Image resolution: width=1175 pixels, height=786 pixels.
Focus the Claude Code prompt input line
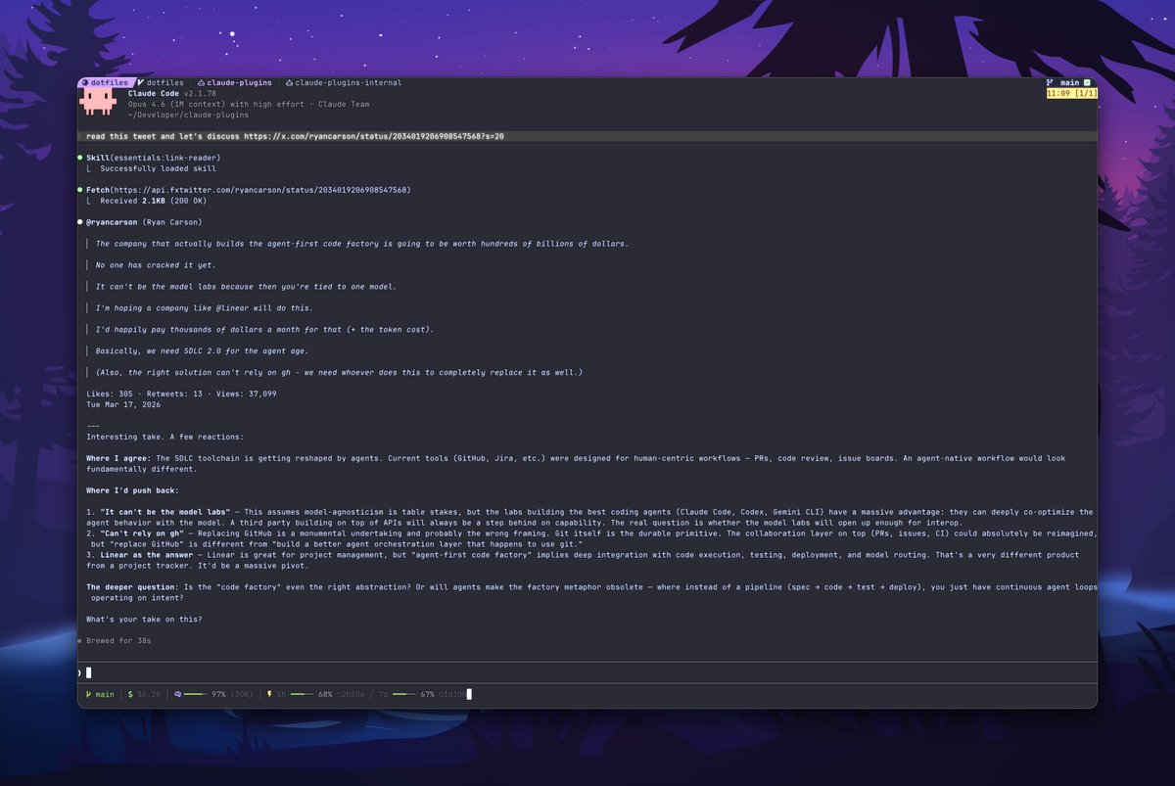click(x=587, y=672)
